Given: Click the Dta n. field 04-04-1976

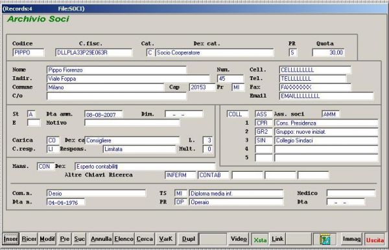Looking at the screenshot, I should point(65,202).
